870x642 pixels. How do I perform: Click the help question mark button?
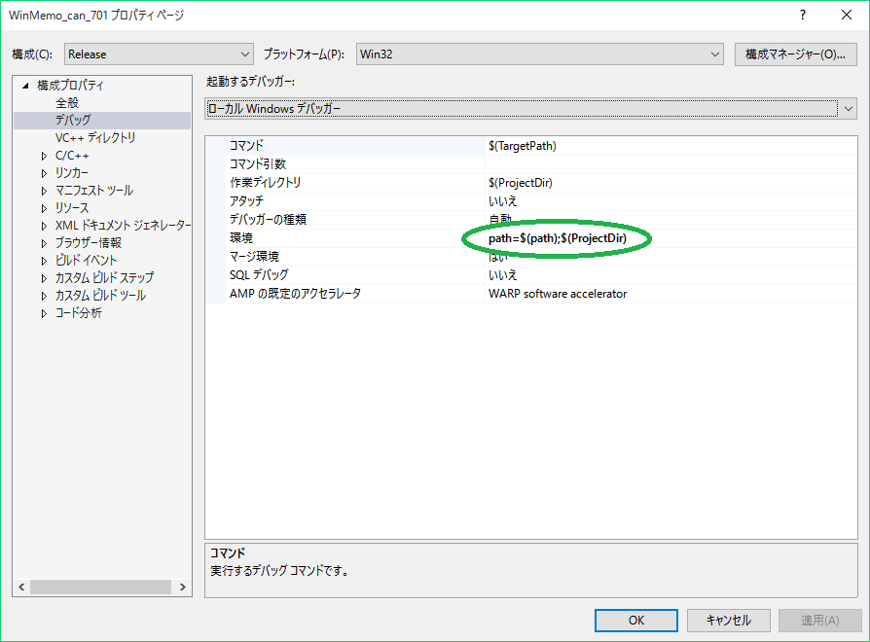pos(803,15)
